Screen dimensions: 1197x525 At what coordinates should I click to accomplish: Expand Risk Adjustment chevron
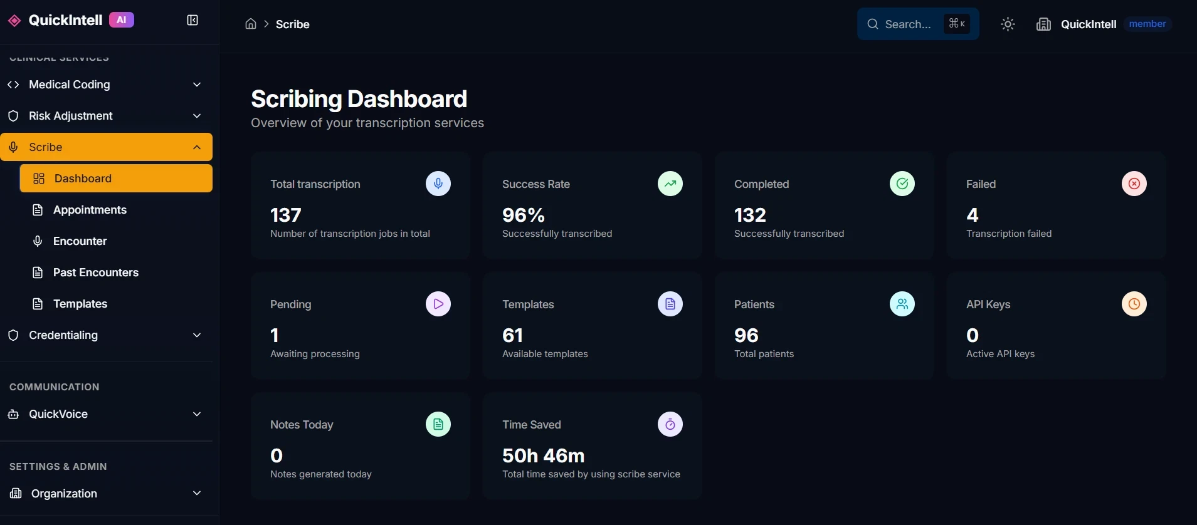click(x=197, y=116)
